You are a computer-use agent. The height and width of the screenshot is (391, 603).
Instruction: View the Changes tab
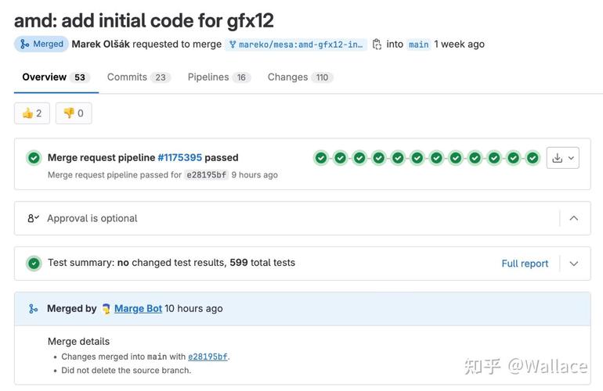click(300, 77)
